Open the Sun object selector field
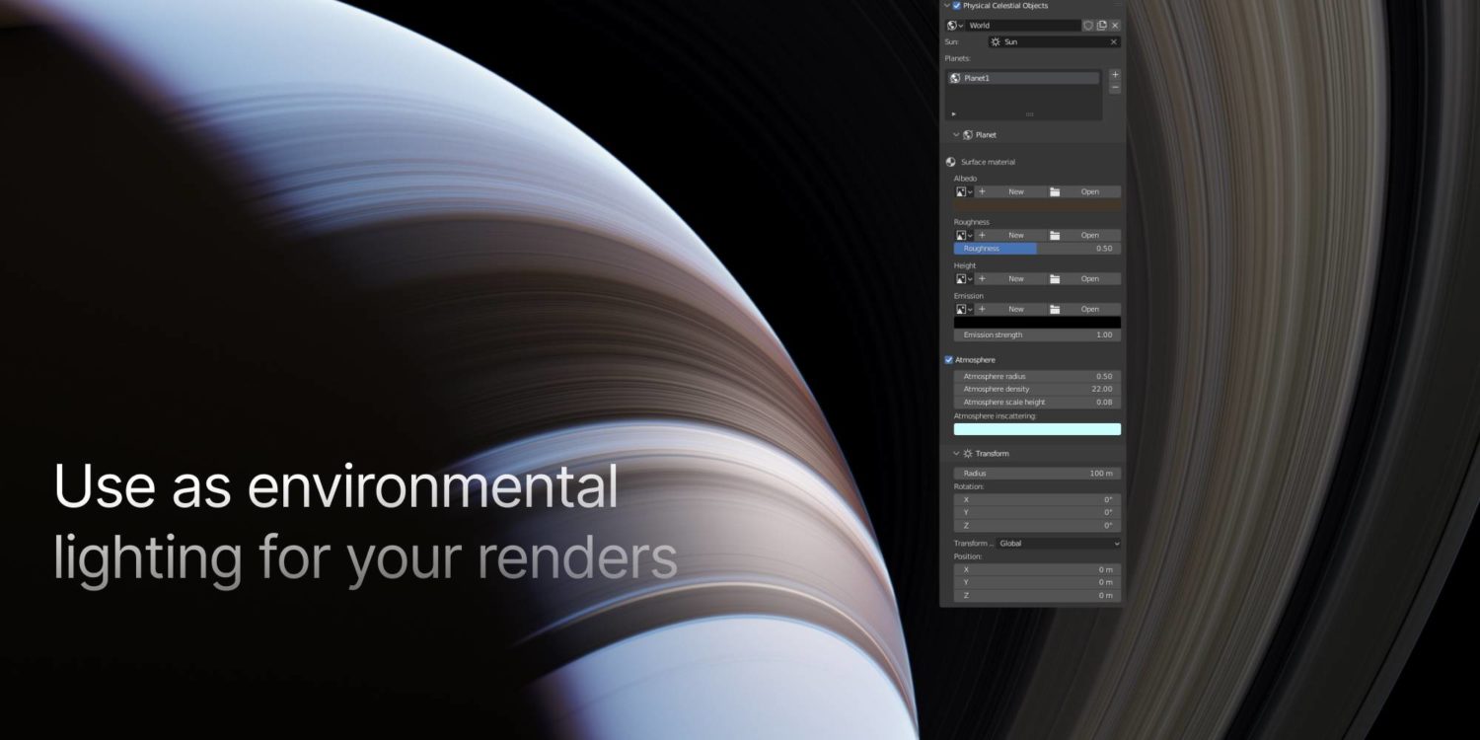Screen dimensions: 1480x740 click(x=1055, y=42)
